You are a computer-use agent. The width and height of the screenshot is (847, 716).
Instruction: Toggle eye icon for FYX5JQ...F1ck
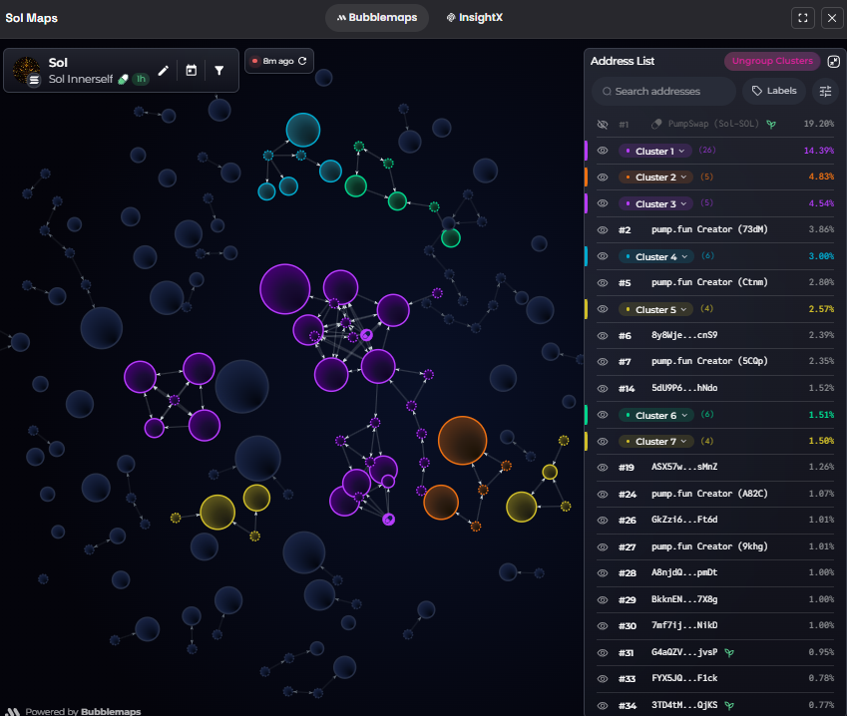click(x=603, y=679)
